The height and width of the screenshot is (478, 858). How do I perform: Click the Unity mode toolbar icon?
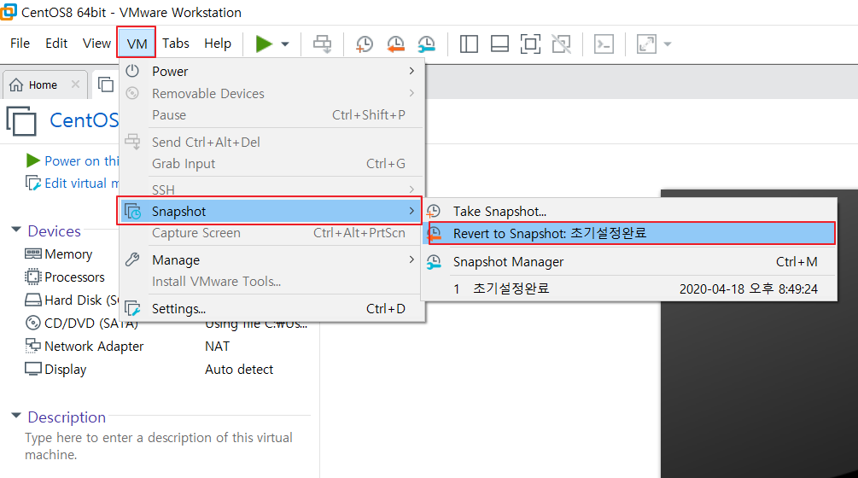coord(562,44)
